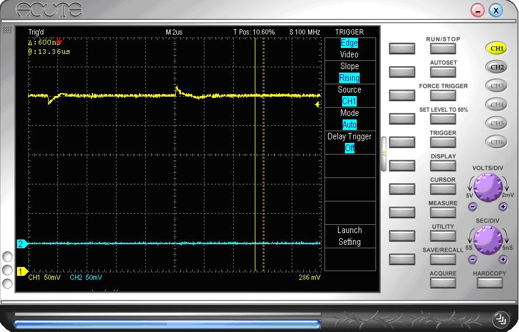Click the 286 mV trigger level readout
Image resolution: width=519 pixels, height=332 pixels.
309,278
